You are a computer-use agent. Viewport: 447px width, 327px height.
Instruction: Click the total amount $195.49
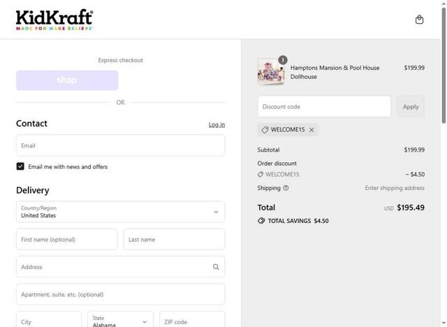411,208
